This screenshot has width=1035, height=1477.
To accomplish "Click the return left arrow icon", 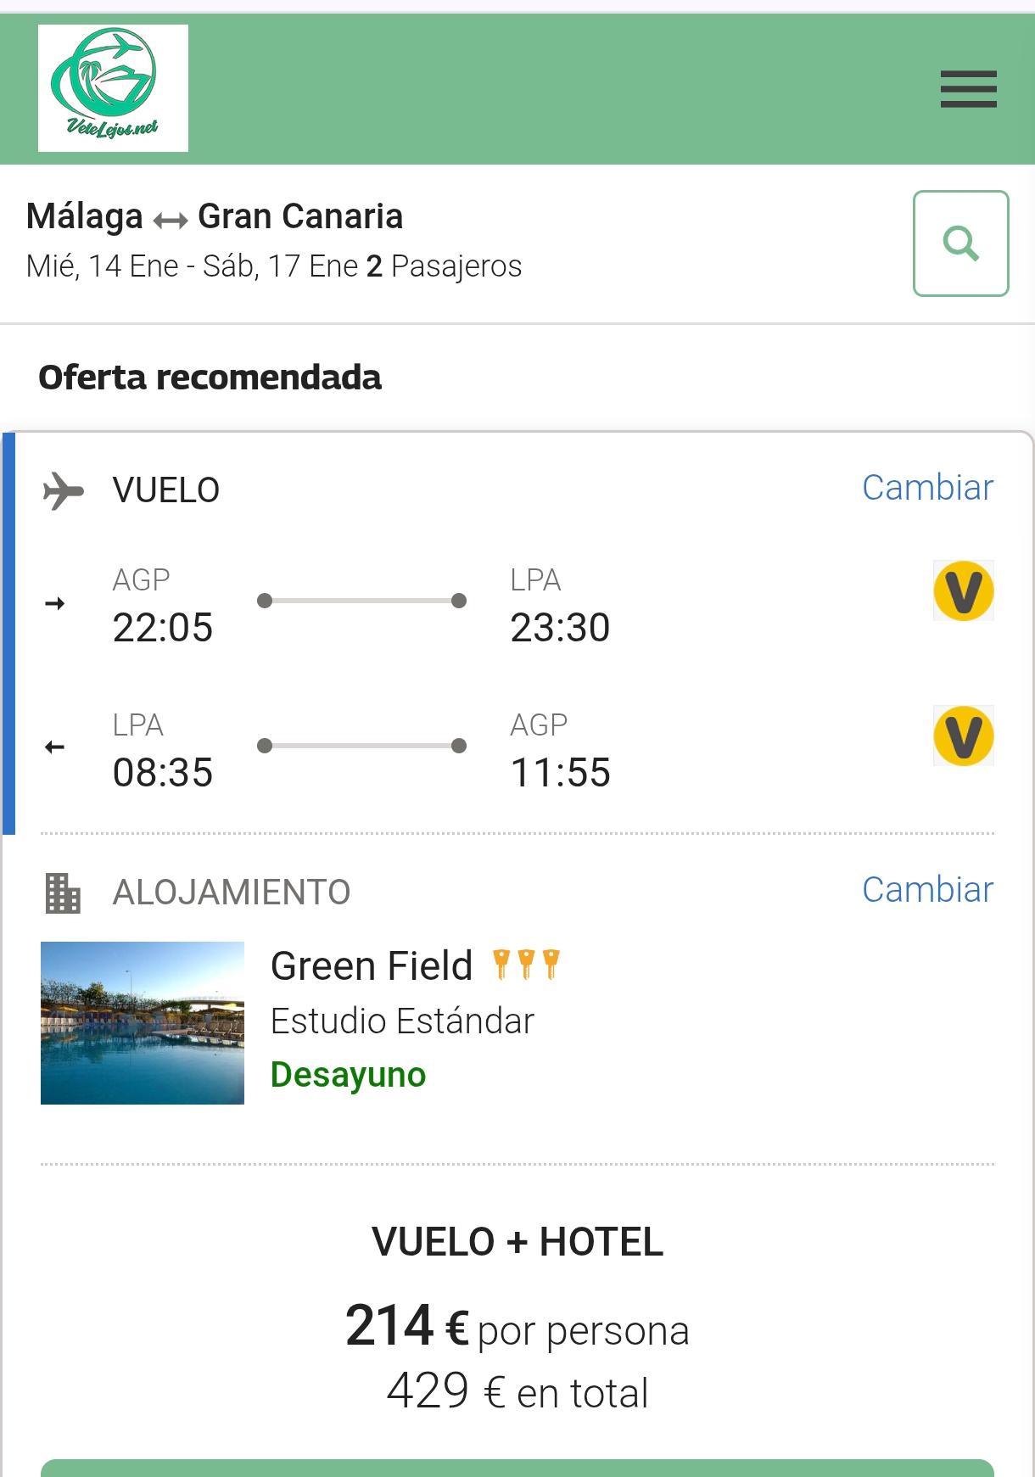I will click(55, 747).
